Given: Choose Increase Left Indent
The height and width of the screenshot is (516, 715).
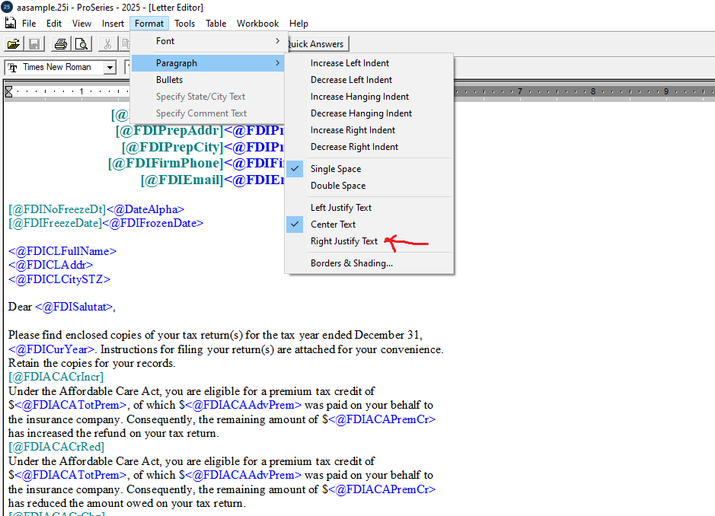Looking at the screenshot, I should coord(350,63).
